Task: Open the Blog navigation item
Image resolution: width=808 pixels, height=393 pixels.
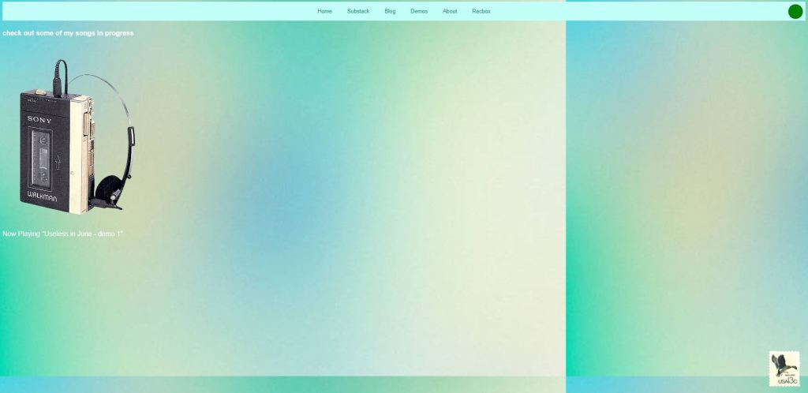Action: pyautogui.click(x=390, y=11)
